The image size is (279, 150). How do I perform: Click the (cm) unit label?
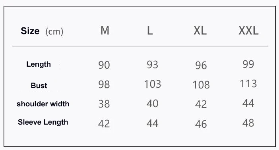coord(54,32)
